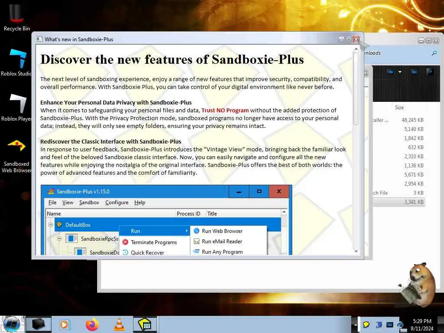The image size is (444, 333).
Task: Maximize the What's new in Sandboxie-Plus window
Action: (x=349, y=39)
